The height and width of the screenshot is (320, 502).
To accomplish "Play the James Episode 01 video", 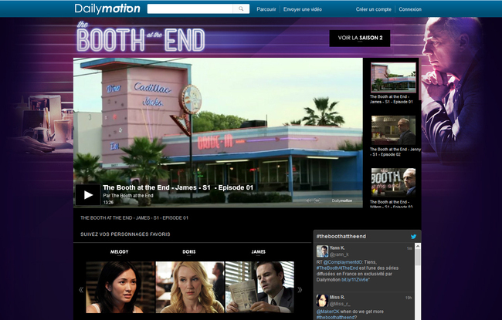I will [88, 194].
